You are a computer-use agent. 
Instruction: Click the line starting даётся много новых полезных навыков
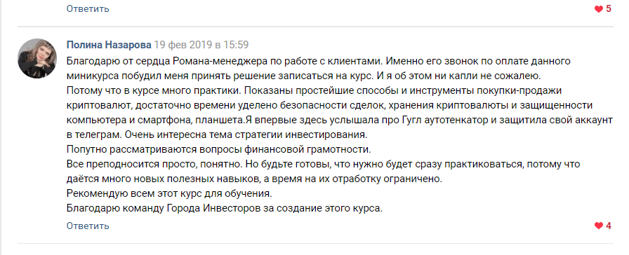pyautogui.click(x=254, y=179)
